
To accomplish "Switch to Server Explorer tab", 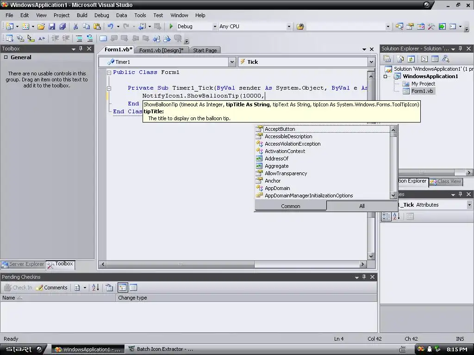I will pos(23,264).
